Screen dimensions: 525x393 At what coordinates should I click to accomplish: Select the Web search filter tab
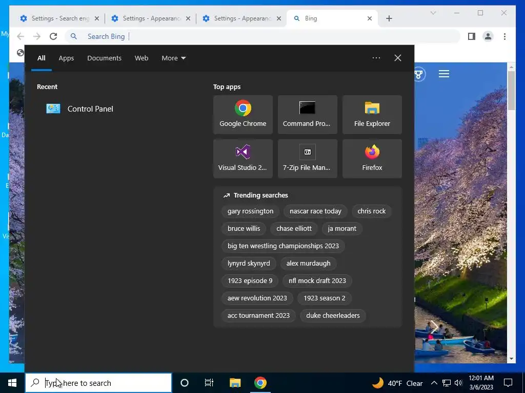(x=142, y=58)
